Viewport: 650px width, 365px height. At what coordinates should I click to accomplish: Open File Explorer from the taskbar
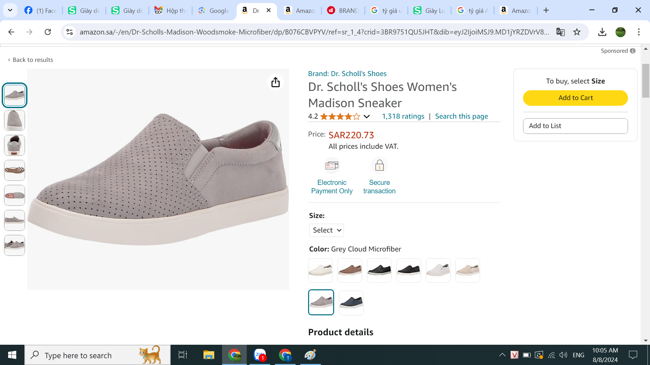[209, 355]
